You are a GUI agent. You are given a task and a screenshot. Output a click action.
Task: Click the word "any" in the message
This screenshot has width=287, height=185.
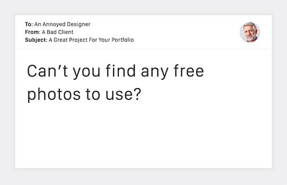[x=155, y=73]
